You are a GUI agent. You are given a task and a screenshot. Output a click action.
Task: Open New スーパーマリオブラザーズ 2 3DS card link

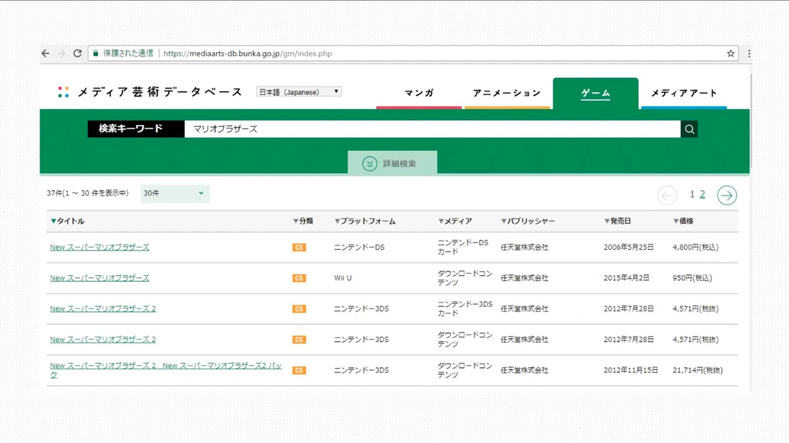pos(103,309)
